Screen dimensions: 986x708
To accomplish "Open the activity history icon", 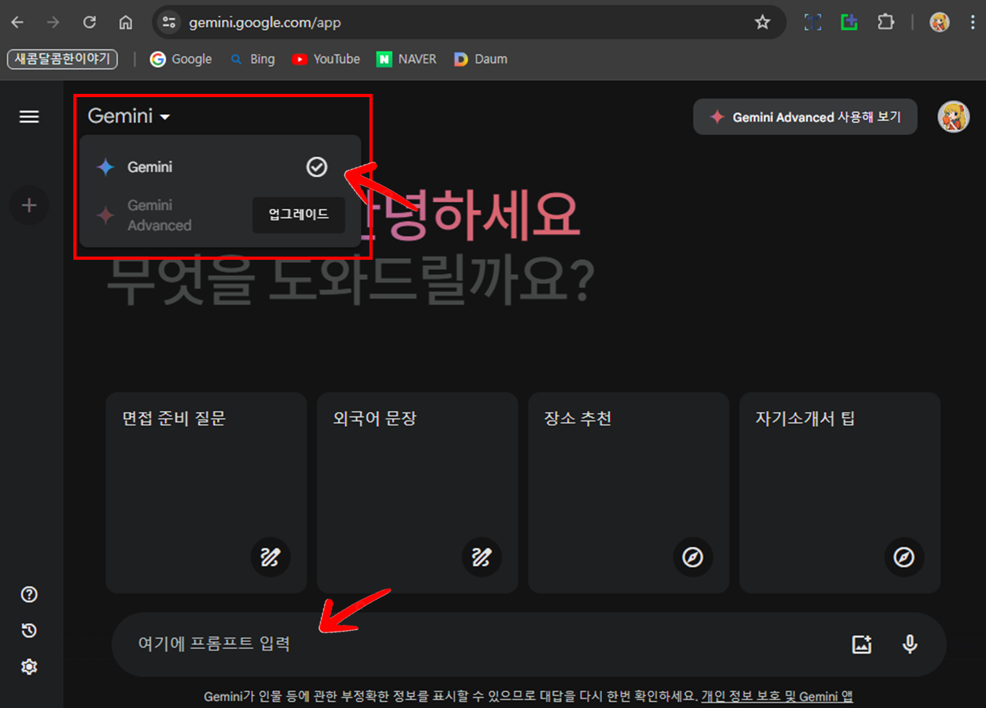I will point(29,630).
